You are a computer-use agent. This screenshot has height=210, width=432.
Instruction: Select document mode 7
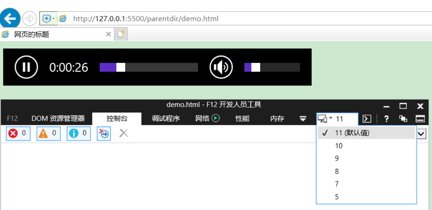(x=366, y=184)
